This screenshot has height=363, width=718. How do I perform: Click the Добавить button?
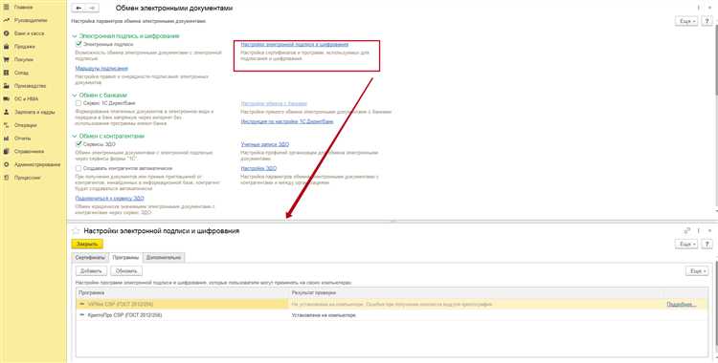91,271
